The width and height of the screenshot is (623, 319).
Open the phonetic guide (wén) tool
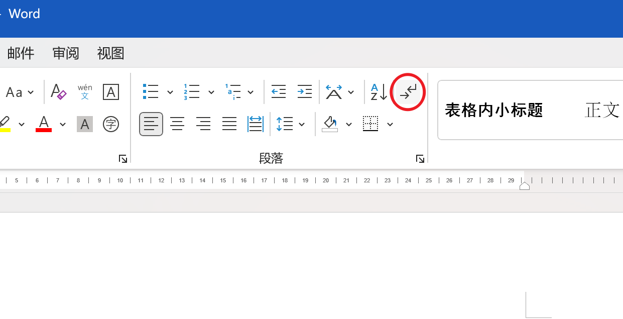coord(85,92)
